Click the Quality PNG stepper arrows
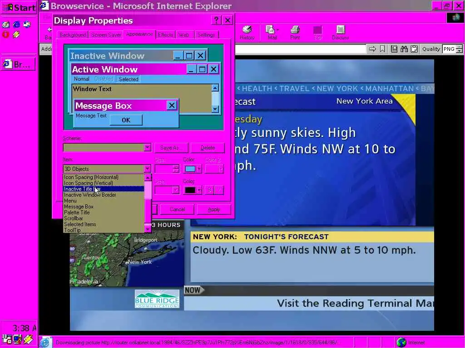Viewport: 465px width, 348px height. pos(460,49)
